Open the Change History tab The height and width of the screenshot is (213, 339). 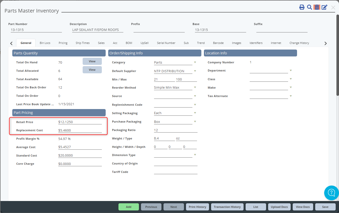click(299, 43)
